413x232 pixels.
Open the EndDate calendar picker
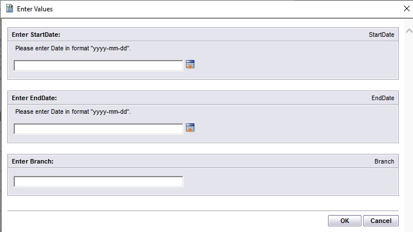[x=190, y=127]
